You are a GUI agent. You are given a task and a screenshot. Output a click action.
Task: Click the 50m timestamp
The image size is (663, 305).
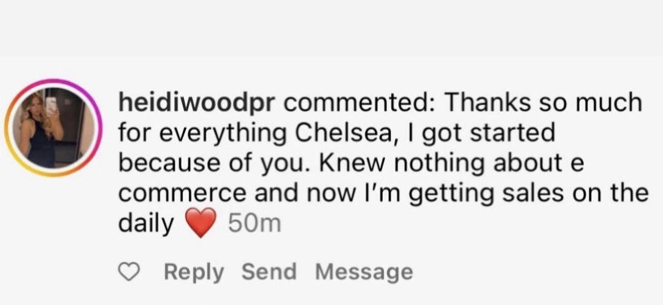[254, 224]
